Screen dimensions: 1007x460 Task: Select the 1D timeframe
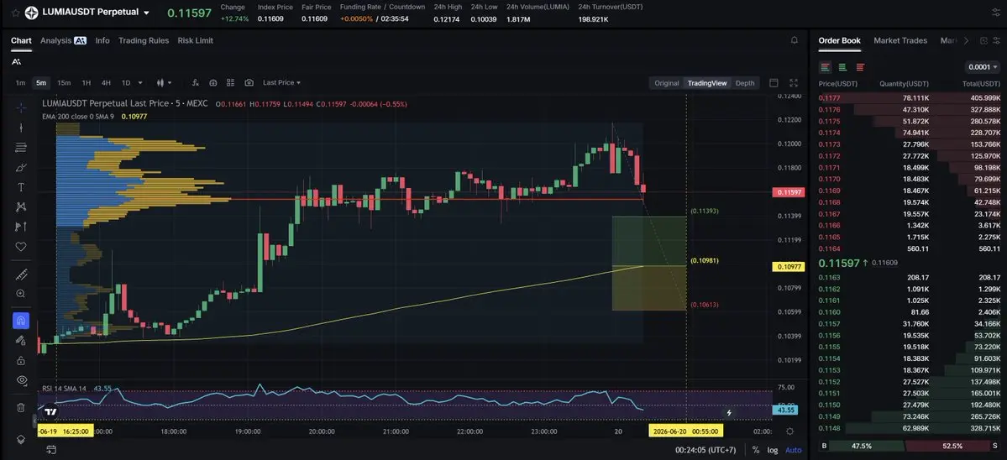(x=126, y=83)
